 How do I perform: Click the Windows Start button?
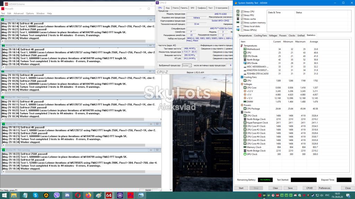coord(4,195)
